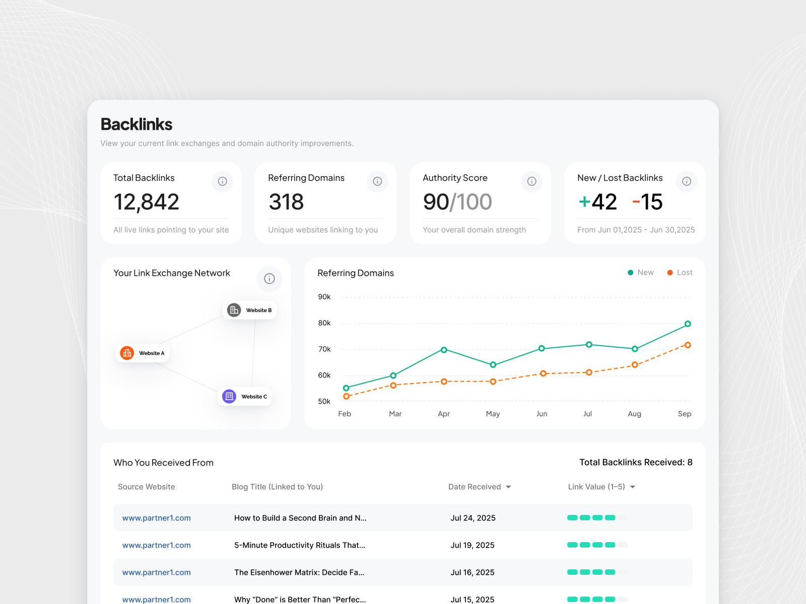The width and height of the screenshot is (806, 604).
Task: Open the info tooltip on Total Backlinks card
Action: click(x=222, y=182)
